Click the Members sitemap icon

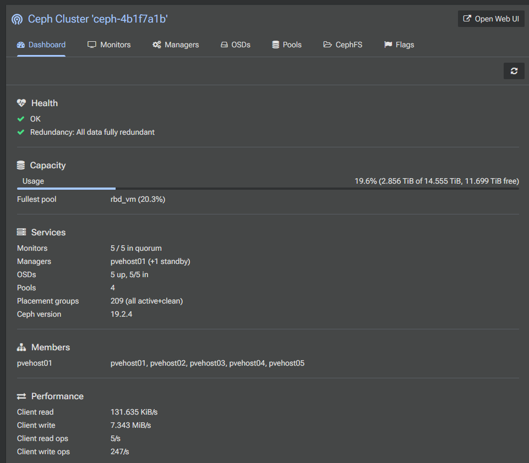[x=21, y=347]
